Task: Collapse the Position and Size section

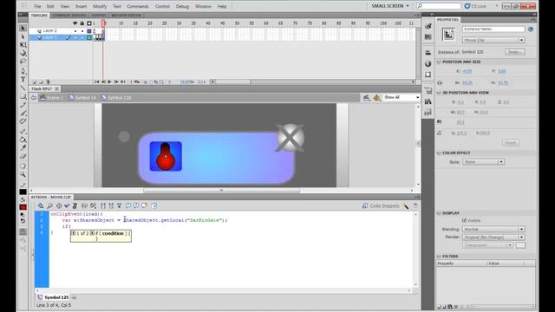Action: coord(440,62)
